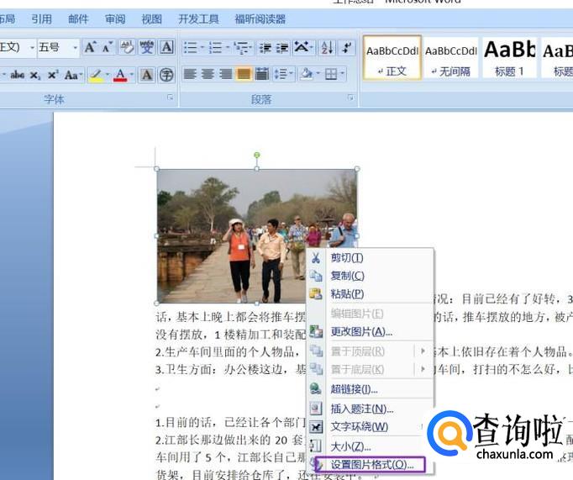Select 插入题注(N)... menu entry
This screenshot has width=573, height=480.
point(370,409)
